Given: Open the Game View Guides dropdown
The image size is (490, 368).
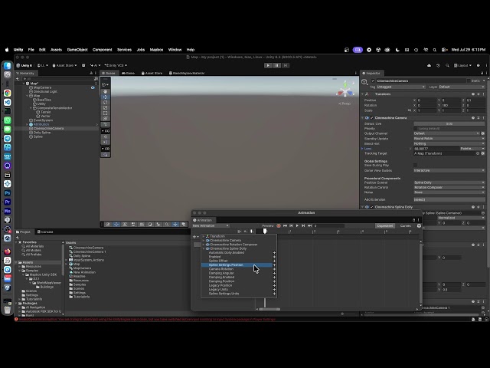Looking at the screenshot, I should click(x=449, y=170).
